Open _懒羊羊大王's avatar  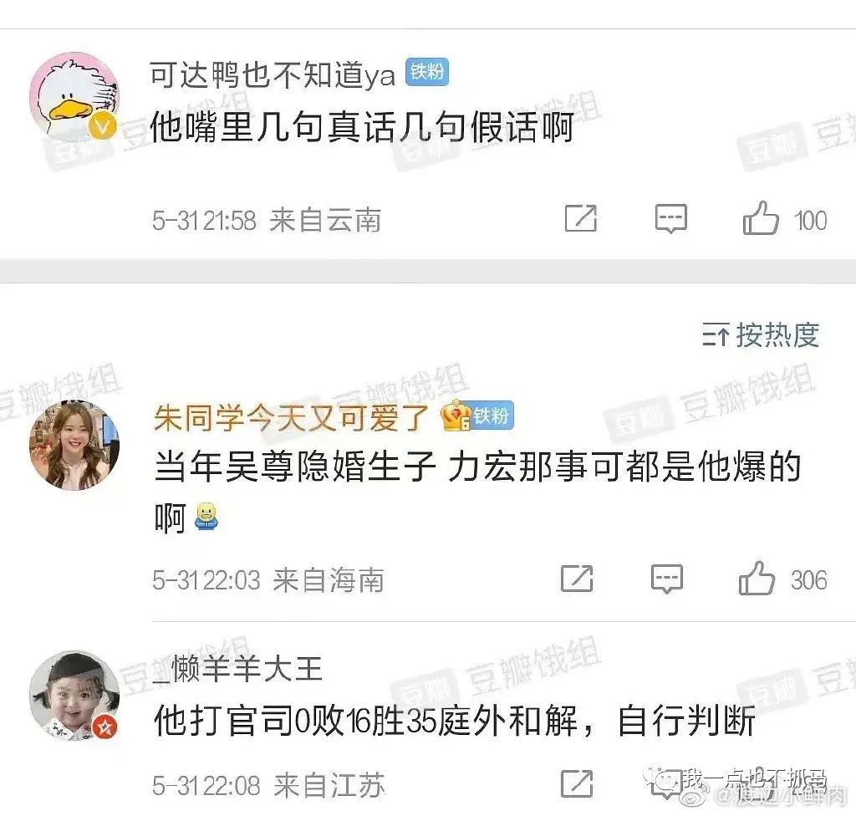click(x=74, y=696)
